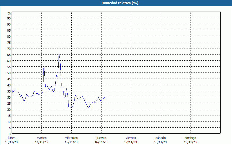Click the date 17/11/23
Screen dimensions: 232x145
click(x=131, y=142)
